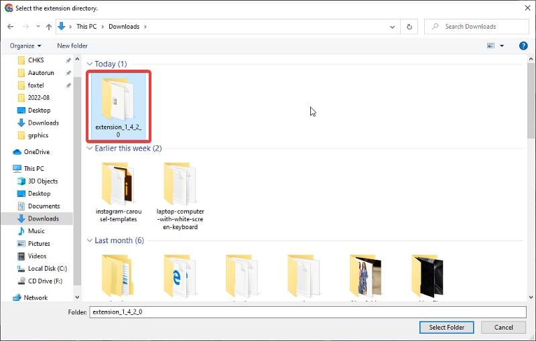Click the Search Downloads field
Screen dimensions: 536x341
pyautogui.click(x=476, y=27)
